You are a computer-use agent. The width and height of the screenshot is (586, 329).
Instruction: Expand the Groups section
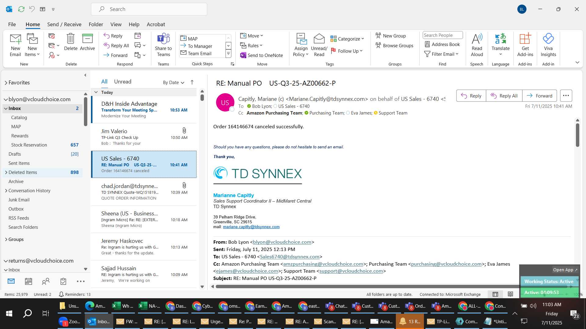6,239
